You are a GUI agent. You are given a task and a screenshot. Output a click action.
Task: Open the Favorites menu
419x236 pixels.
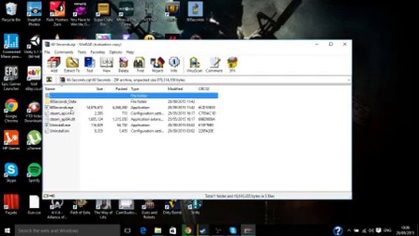98,52
